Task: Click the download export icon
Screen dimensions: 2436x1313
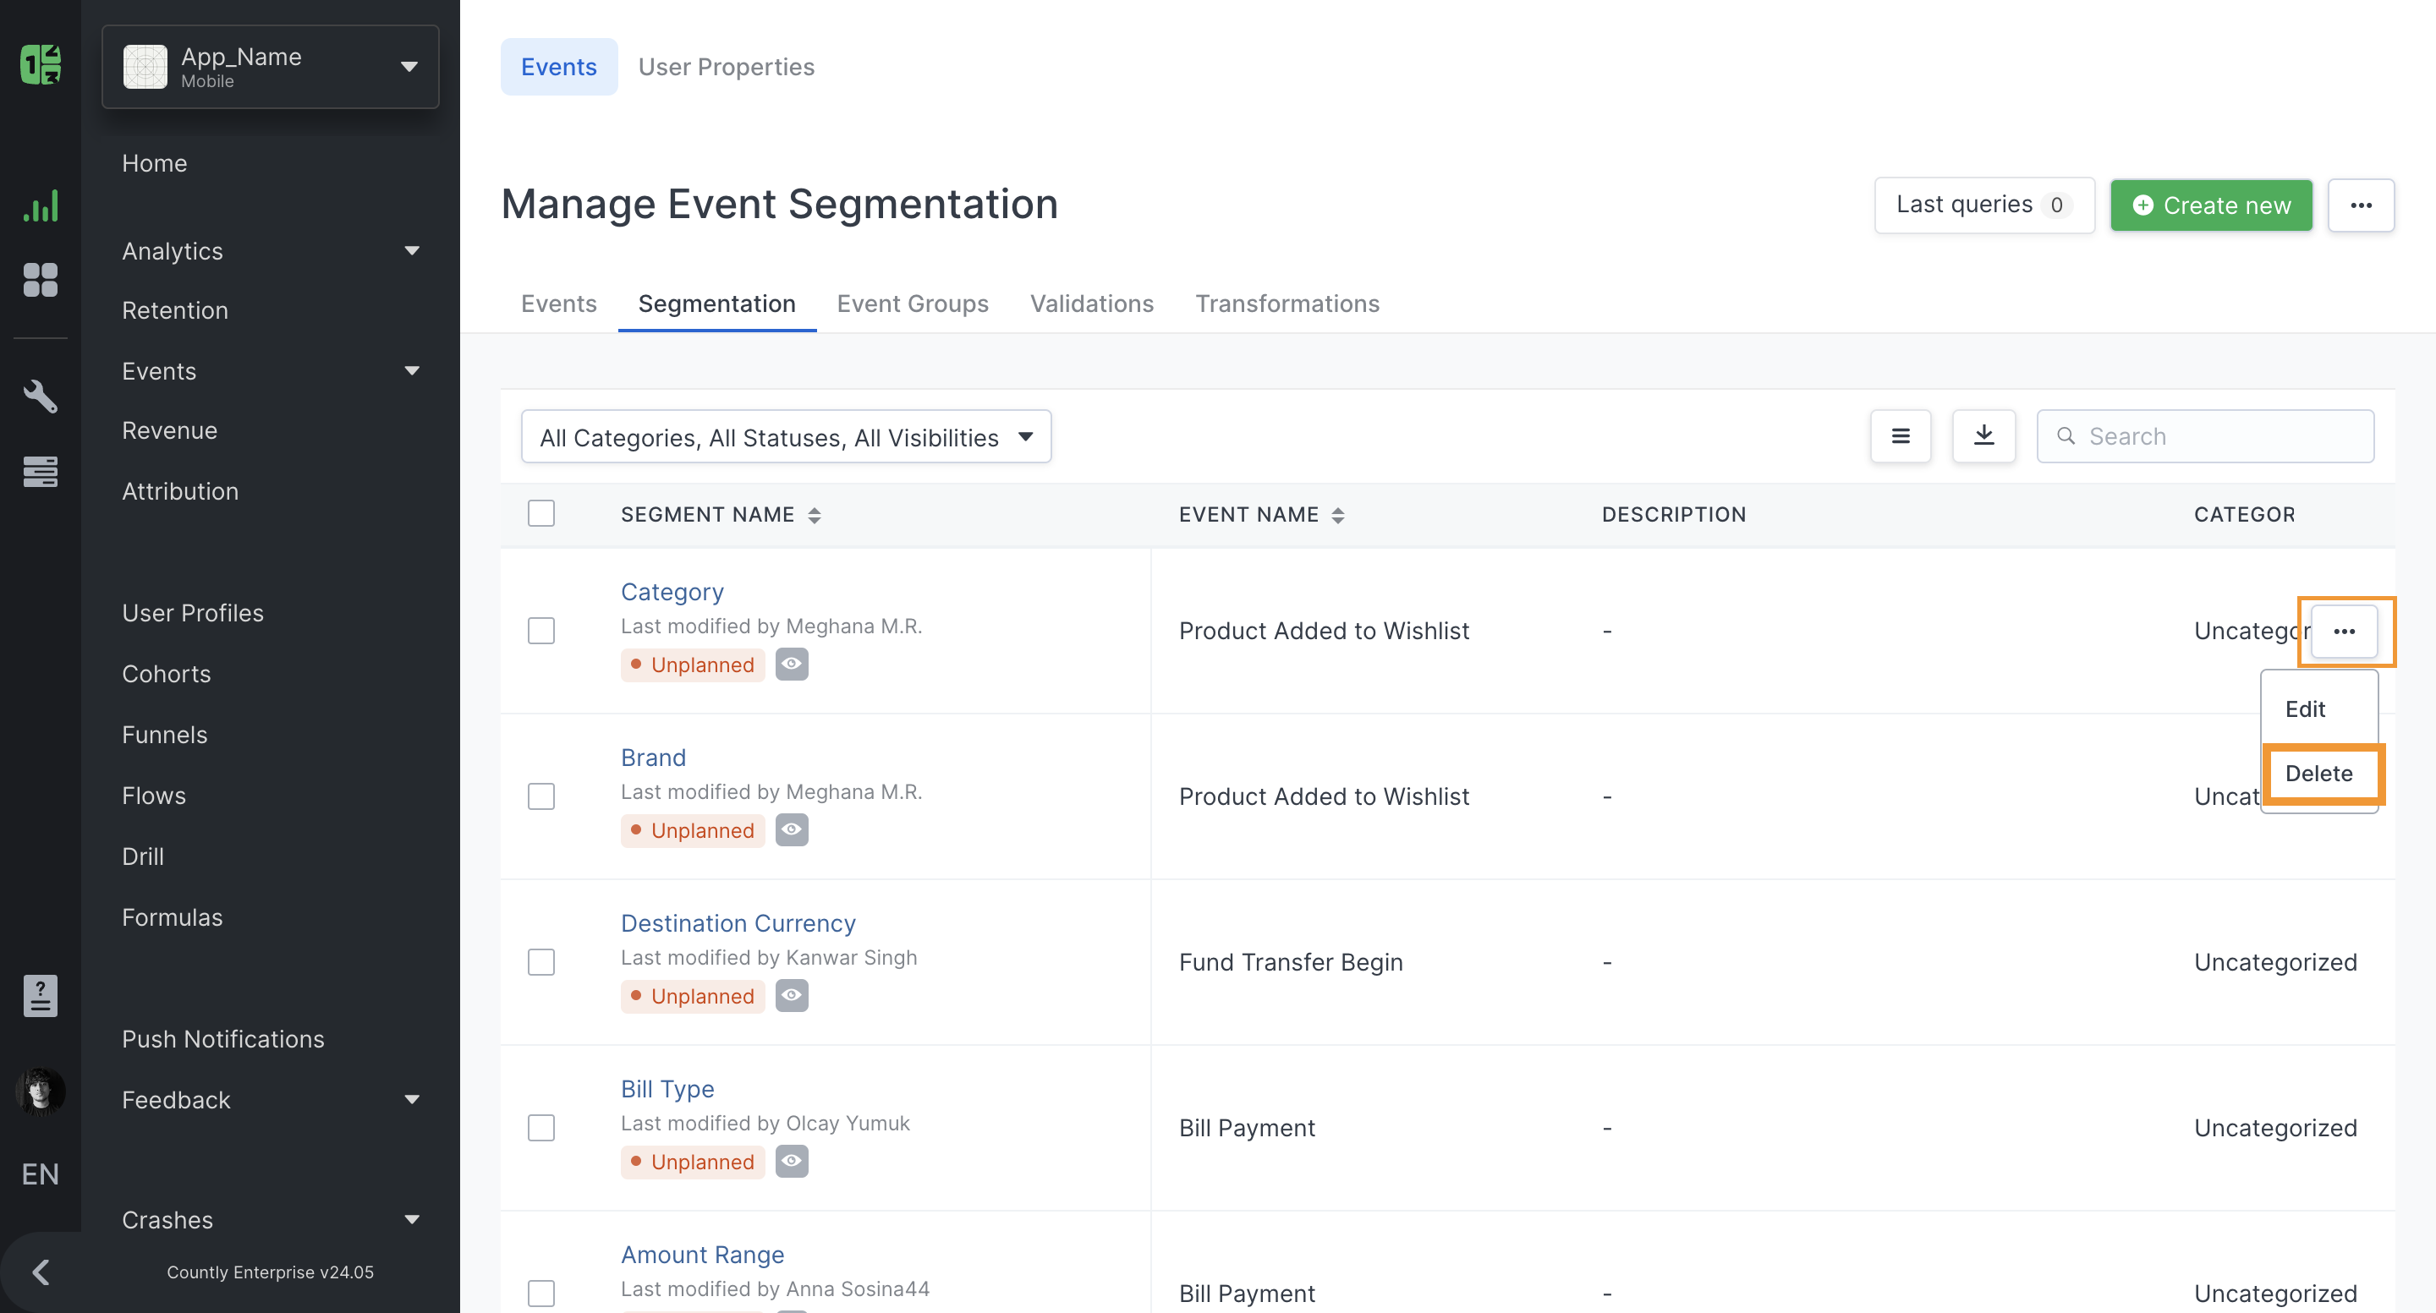Action: click(1983, 435)
